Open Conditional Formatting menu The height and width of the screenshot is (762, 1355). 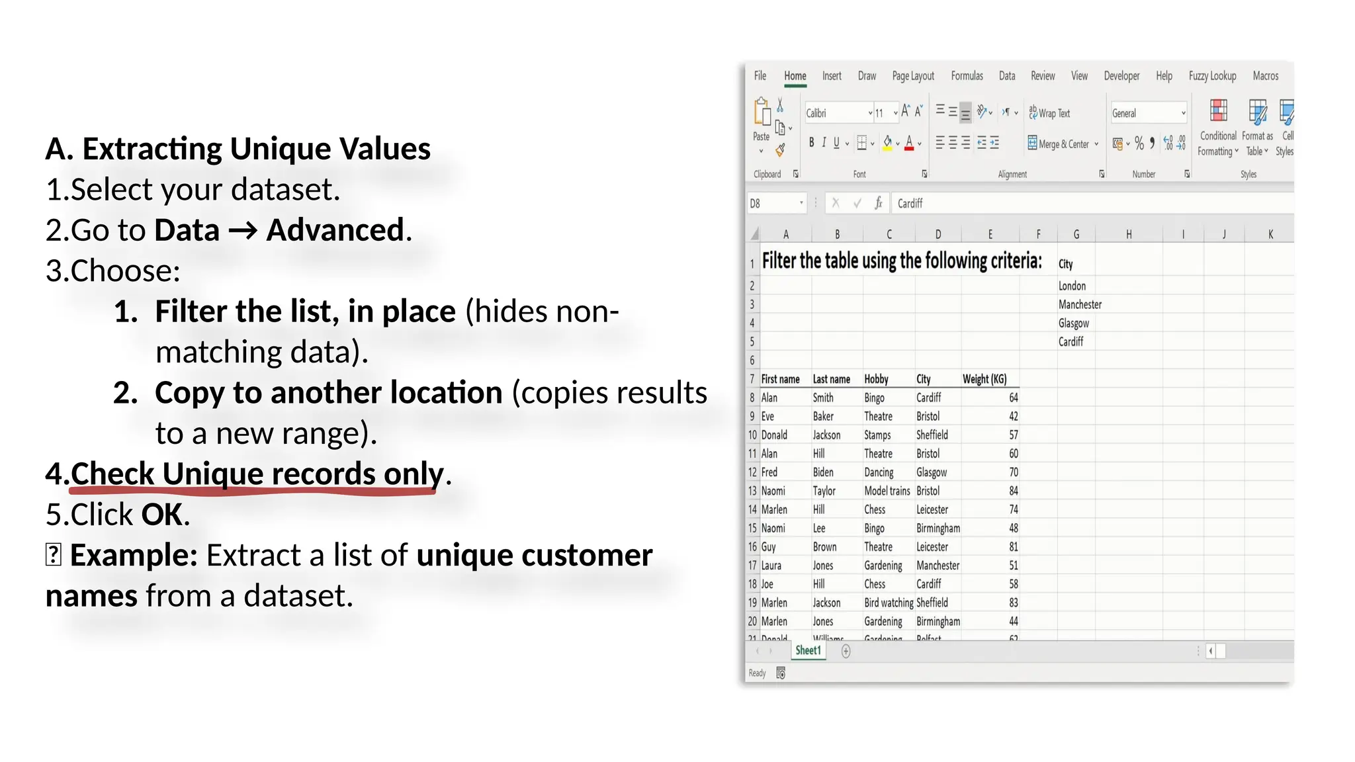tap(1218, 128)
